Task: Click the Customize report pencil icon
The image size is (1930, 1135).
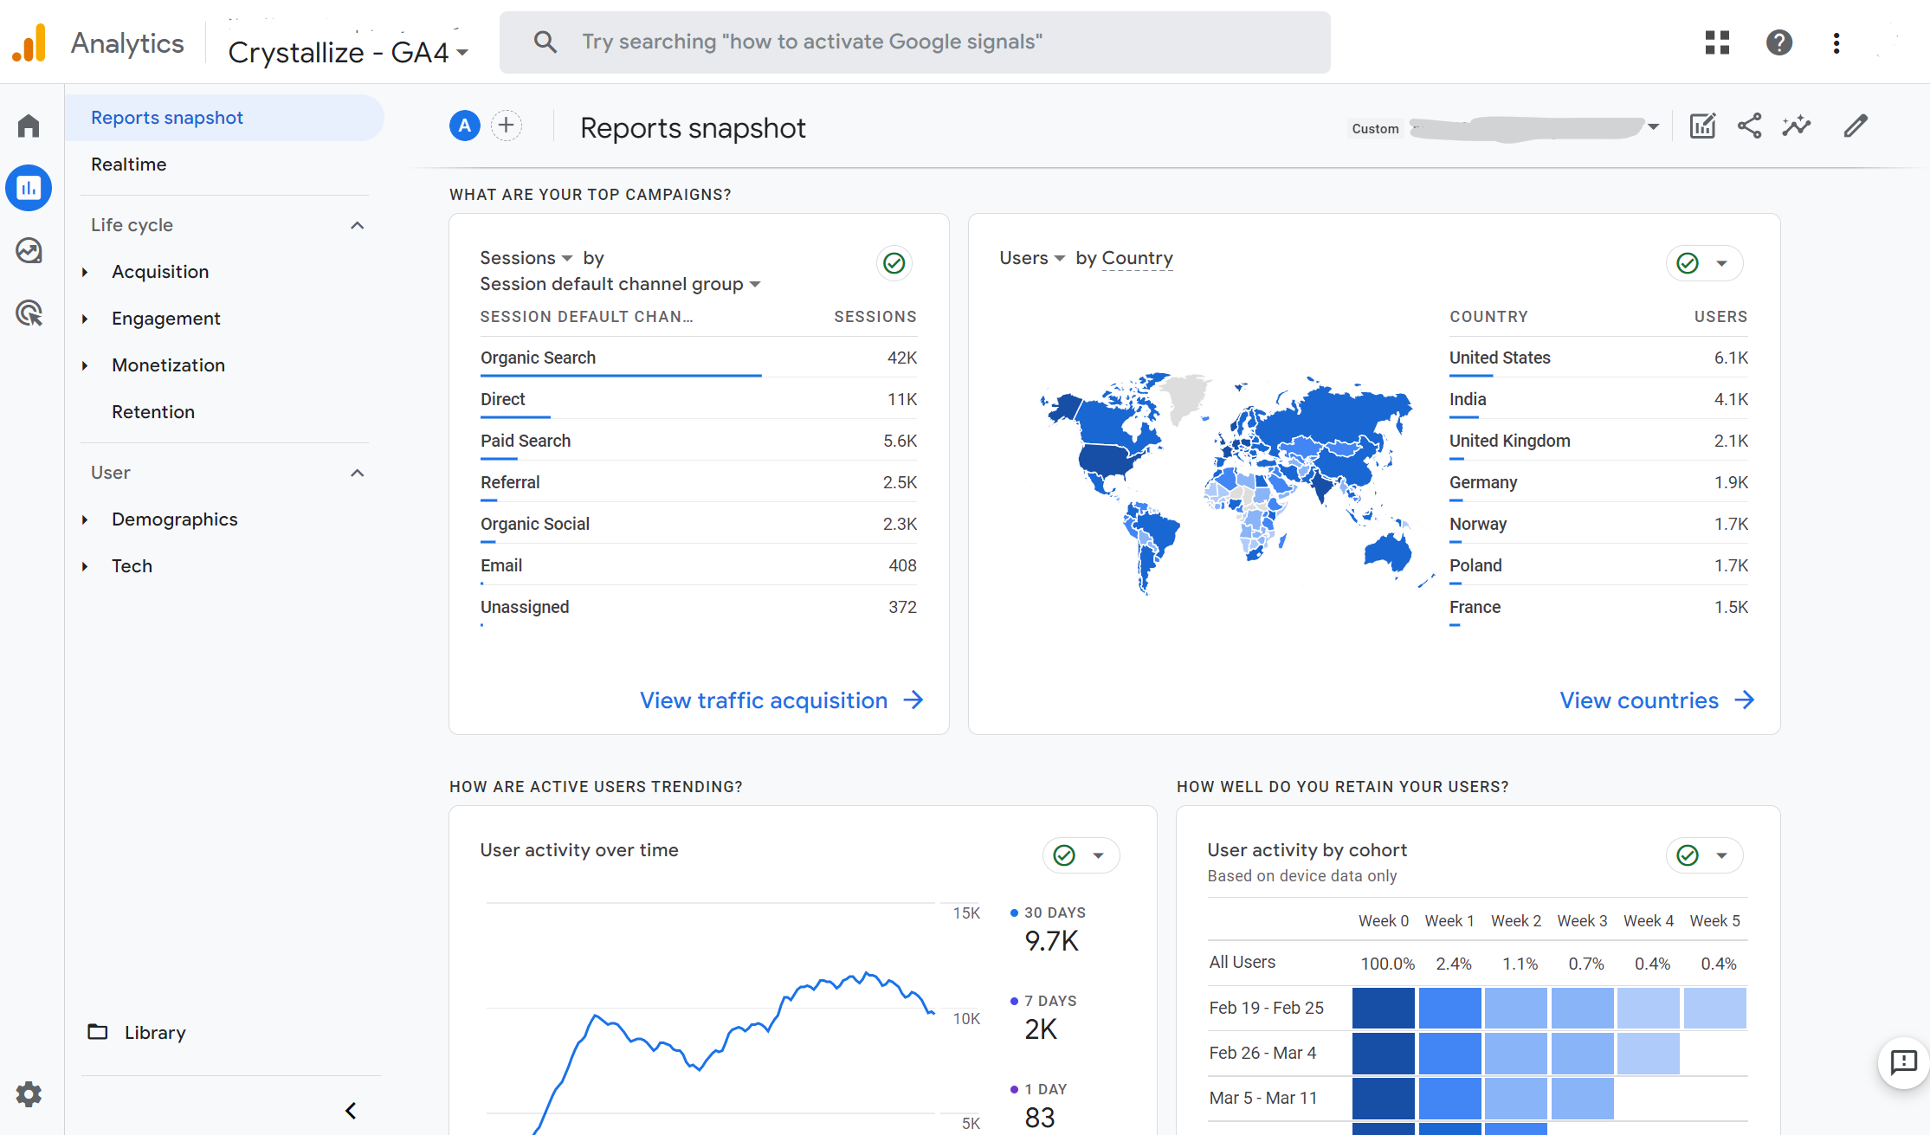Action: click(1855, 126)
